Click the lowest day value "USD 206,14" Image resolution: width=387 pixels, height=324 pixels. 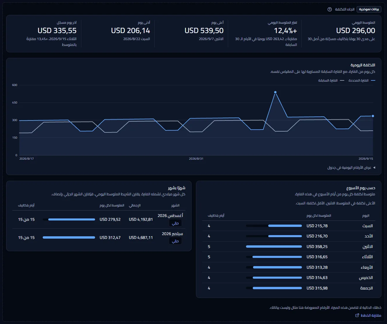tap(130, 30)
